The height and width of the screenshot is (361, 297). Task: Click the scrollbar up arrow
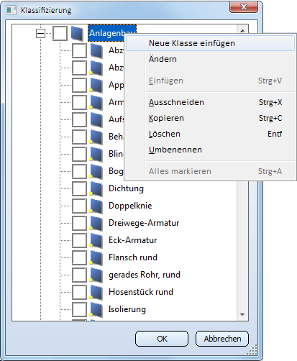(x=242, y=31)
